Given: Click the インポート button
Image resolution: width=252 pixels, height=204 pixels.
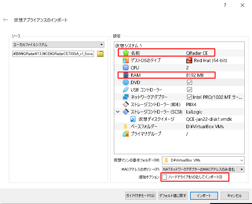Looking at the screenshot, I should tap(204, 196).
